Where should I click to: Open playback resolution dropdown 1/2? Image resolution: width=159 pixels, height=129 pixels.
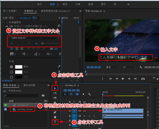[x=129, y=67]
